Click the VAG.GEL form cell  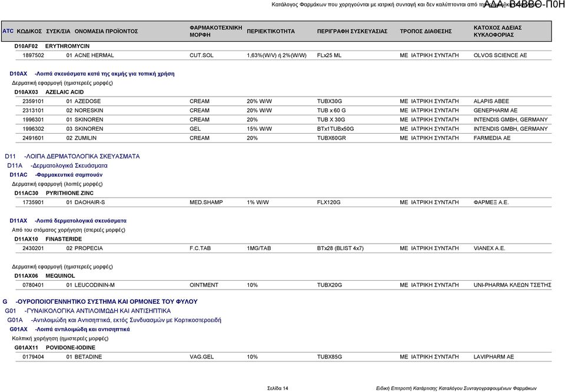click(x=202, y=357)
